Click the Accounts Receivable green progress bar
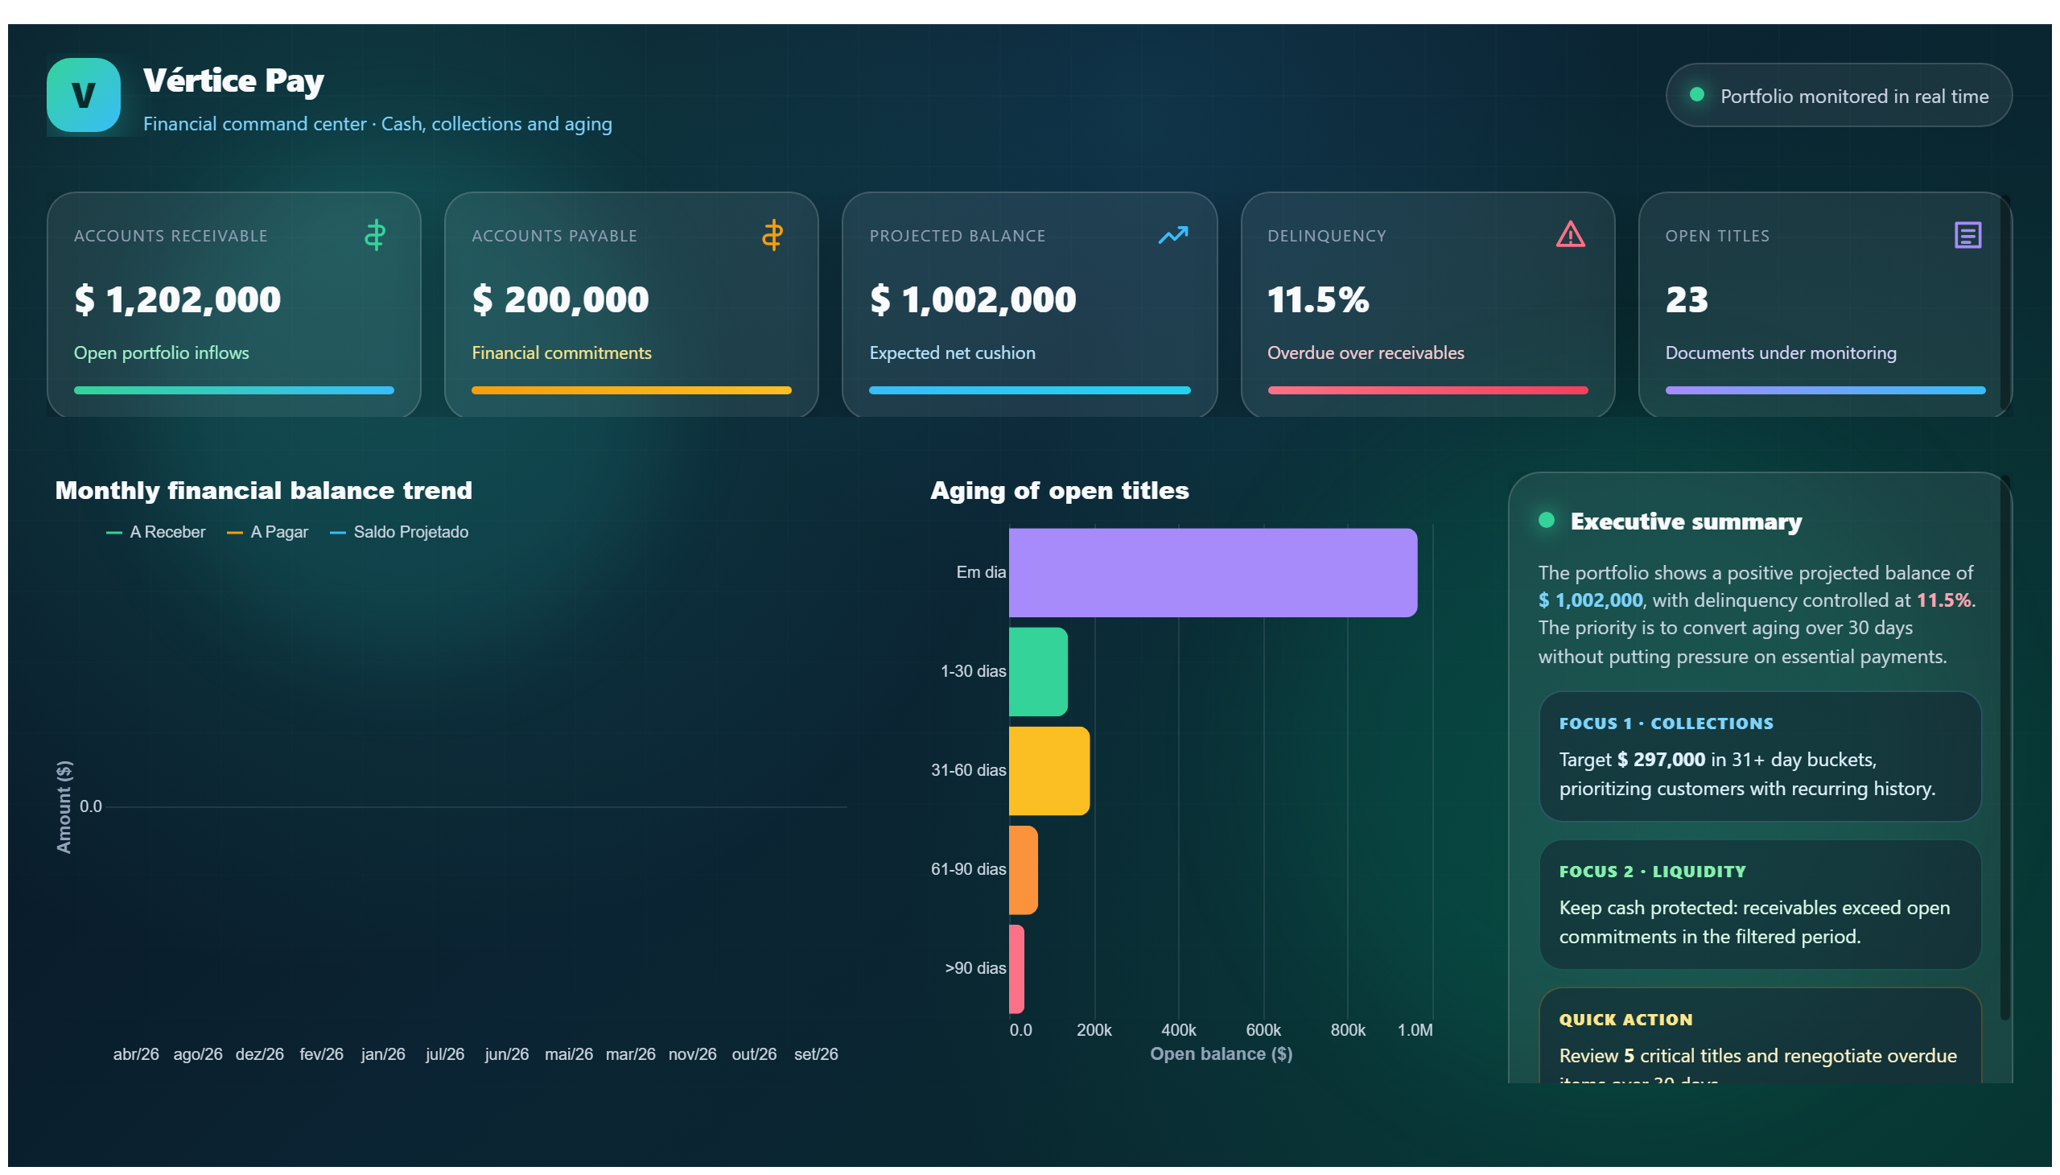This screenshot has width=2060, height=1175. pyautogui.click(x=234, y=390)
